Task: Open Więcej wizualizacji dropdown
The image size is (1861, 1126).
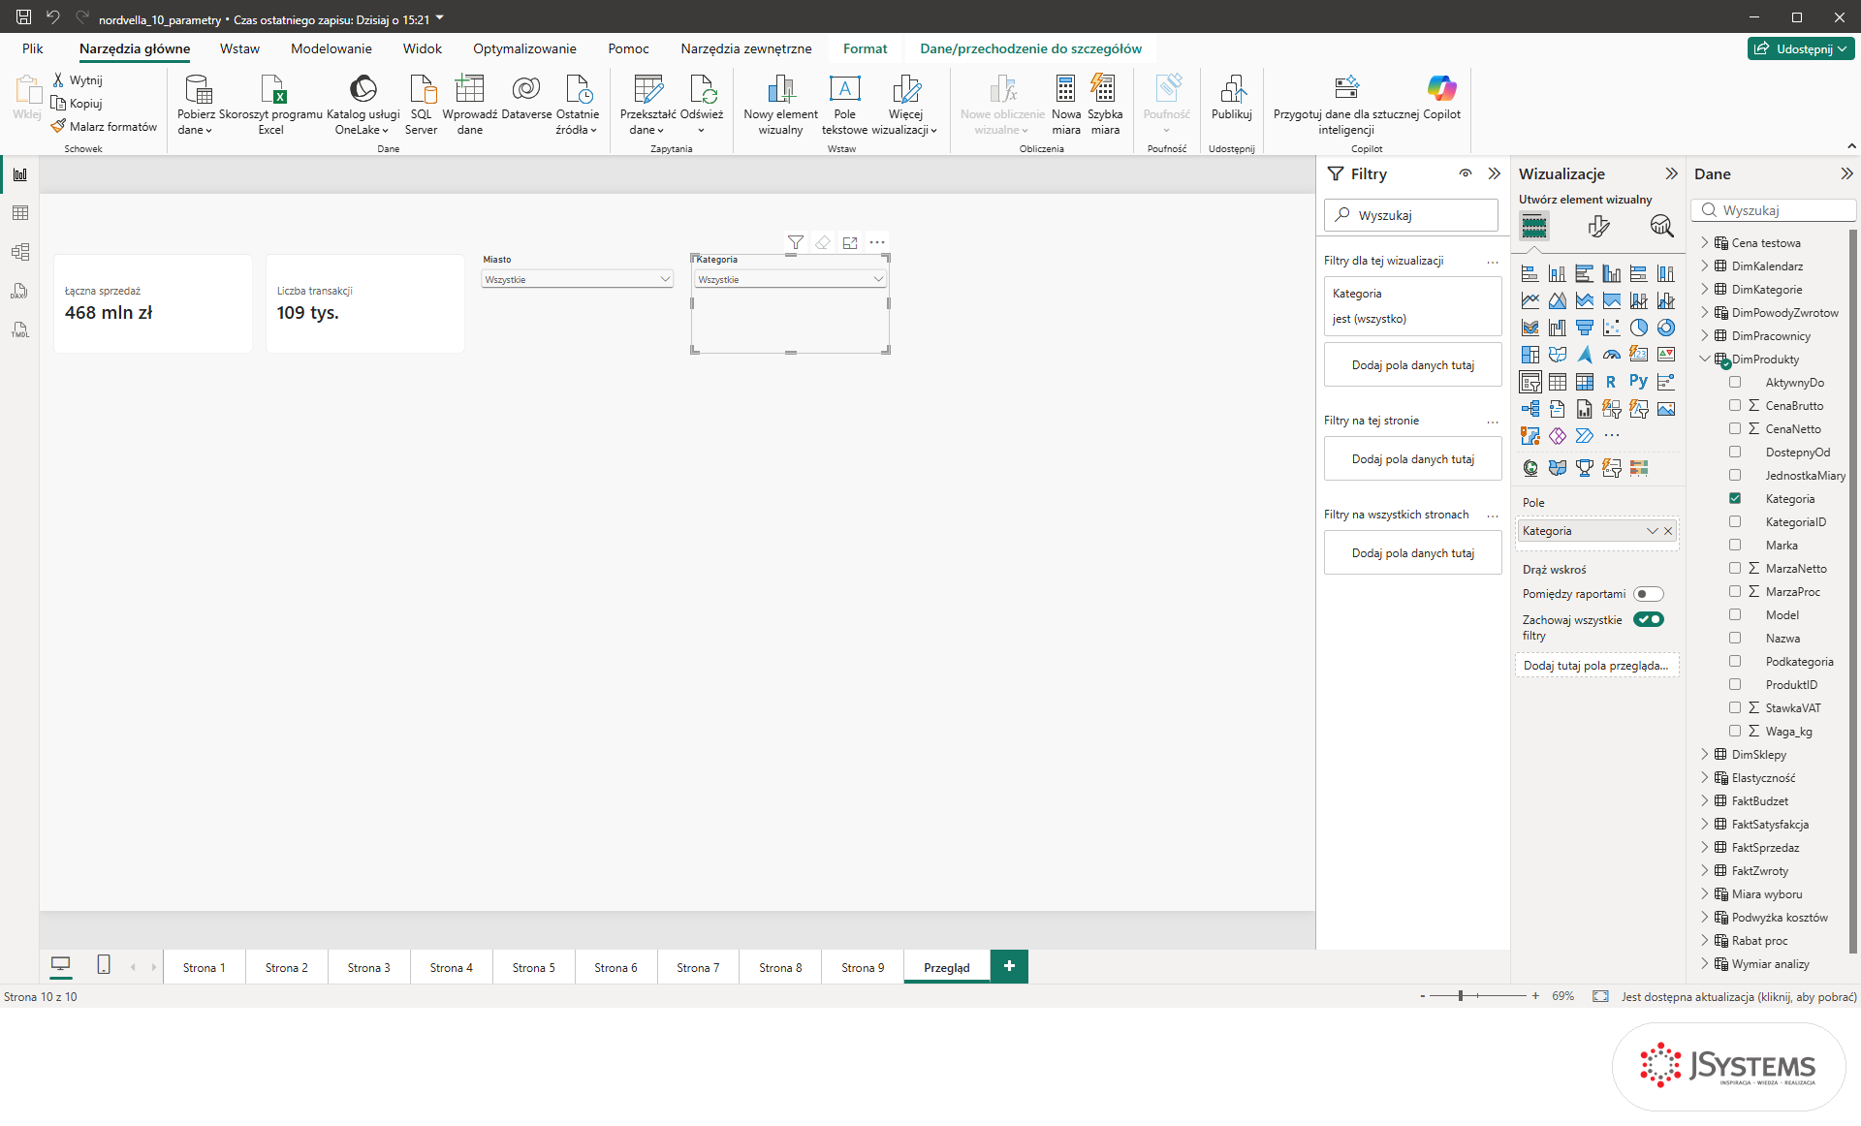Action: [x=905, y=104]
